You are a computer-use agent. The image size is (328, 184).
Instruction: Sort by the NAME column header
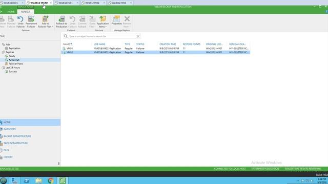point(67,44)
